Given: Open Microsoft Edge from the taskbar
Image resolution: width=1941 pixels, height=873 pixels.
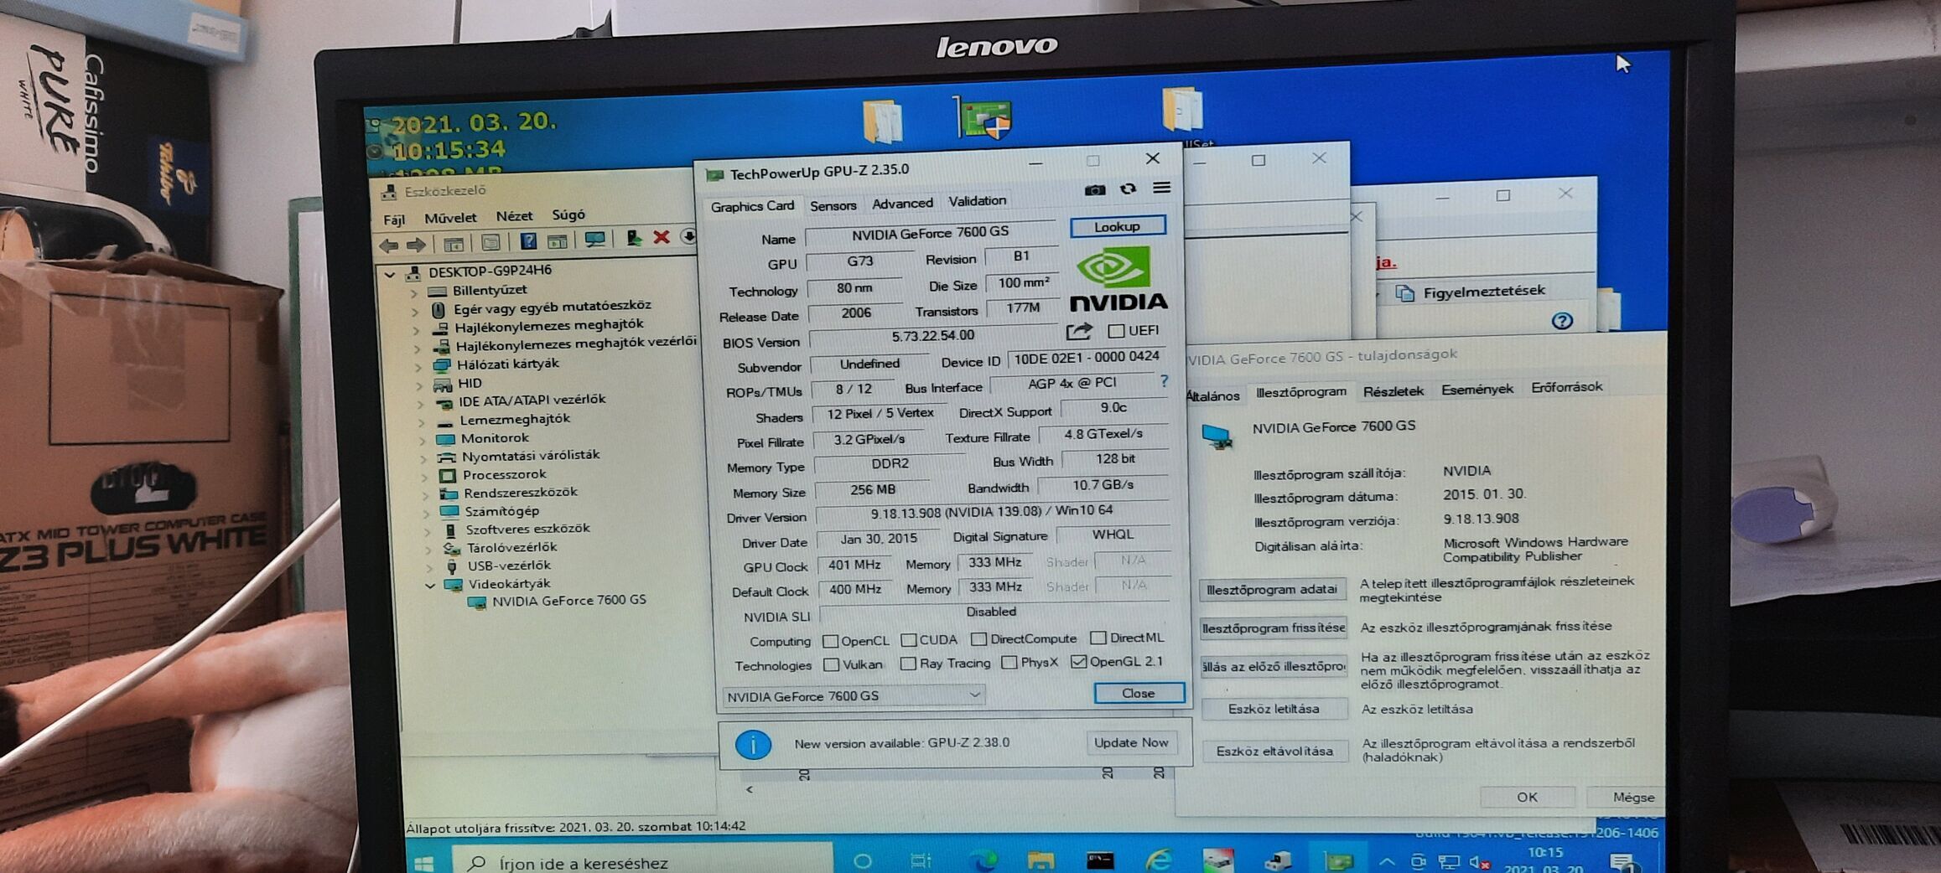Looking at the screenshot, I should pyautogui.click(x=982, y=860).
